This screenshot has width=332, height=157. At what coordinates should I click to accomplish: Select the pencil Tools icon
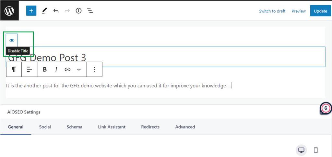[x=44, y=11]
